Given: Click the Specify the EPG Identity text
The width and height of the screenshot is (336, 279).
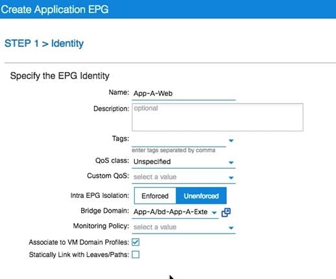Looking at the screenshot, I should (x=60, y=76).
